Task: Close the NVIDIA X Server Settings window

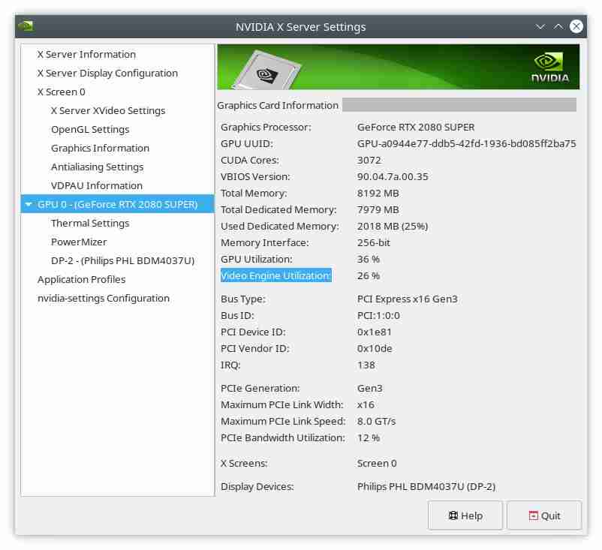Action: [576, 26]
